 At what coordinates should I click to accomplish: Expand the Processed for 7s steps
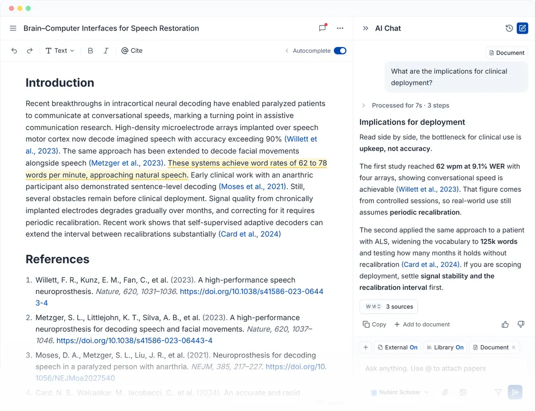point(405,105)
